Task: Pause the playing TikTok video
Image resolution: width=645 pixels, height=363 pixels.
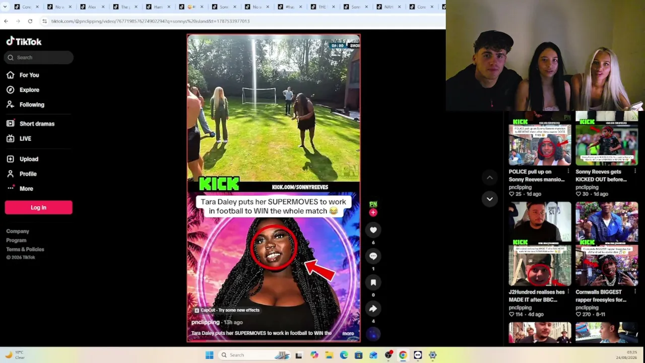Action: 274,188
